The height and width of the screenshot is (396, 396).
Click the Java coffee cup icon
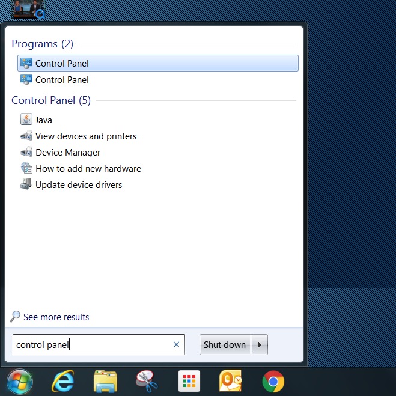(26, 119)
